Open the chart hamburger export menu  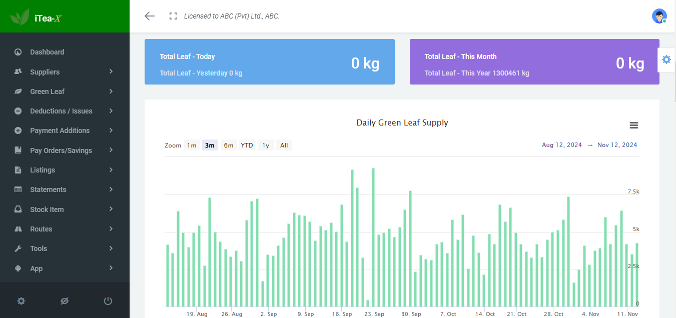coord(633,125)
